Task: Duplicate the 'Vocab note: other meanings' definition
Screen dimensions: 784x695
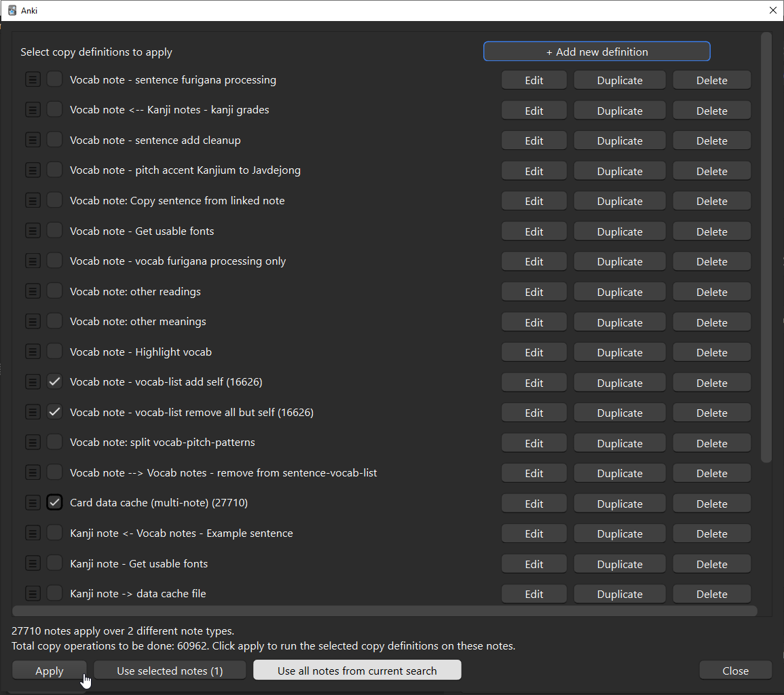Action: [x=619, y=322]
